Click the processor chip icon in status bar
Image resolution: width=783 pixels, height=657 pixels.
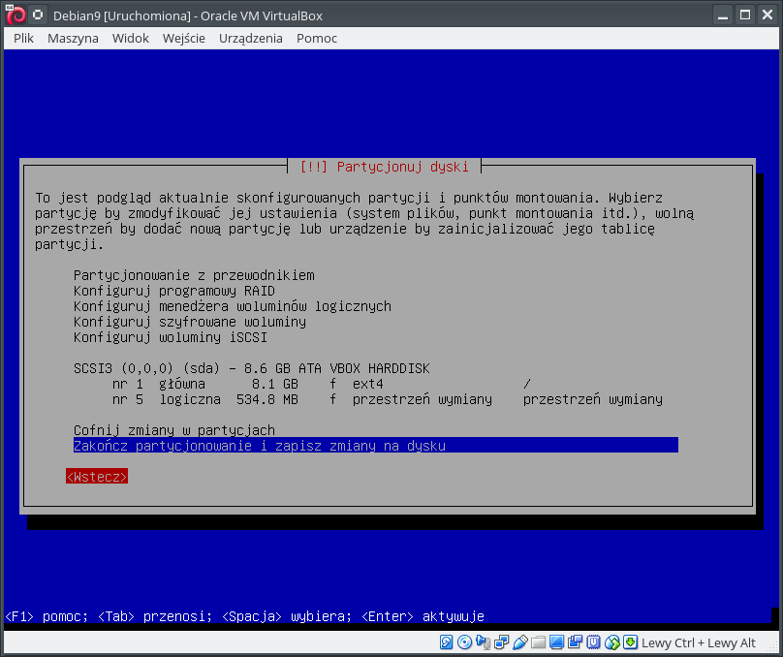[x=593, y=642]
